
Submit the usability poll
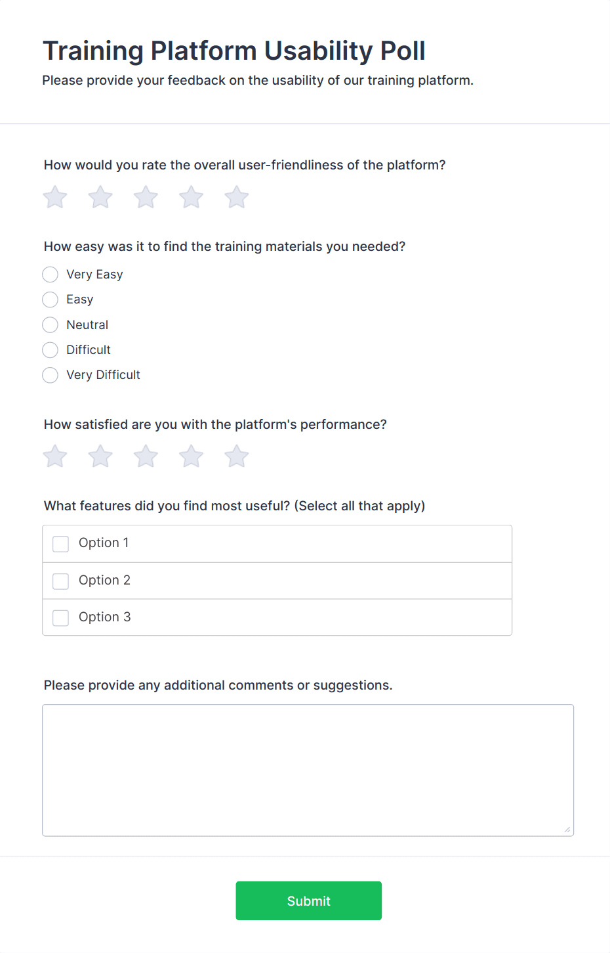tap(308, 900)
